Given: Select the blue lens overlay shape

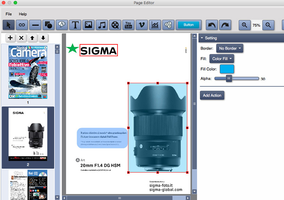Looking at the screenshot, I should click(x=158, y=128).
